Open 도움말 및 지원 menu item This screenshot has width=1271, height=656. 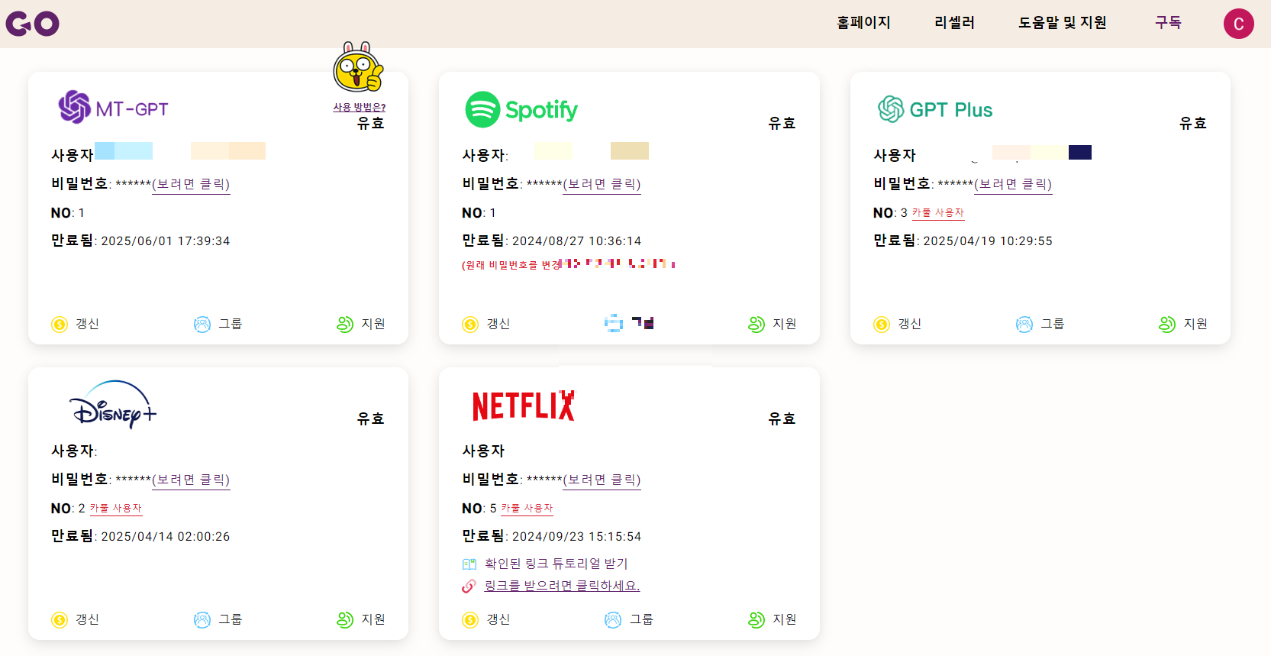pyautogui.click(x=1062, y=23)
